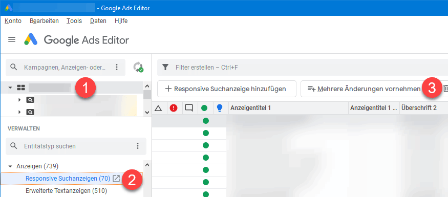Expand the first search campaign in tree
Image resolution: width=448 pixels, height=197 pixels.
point(19,100)
